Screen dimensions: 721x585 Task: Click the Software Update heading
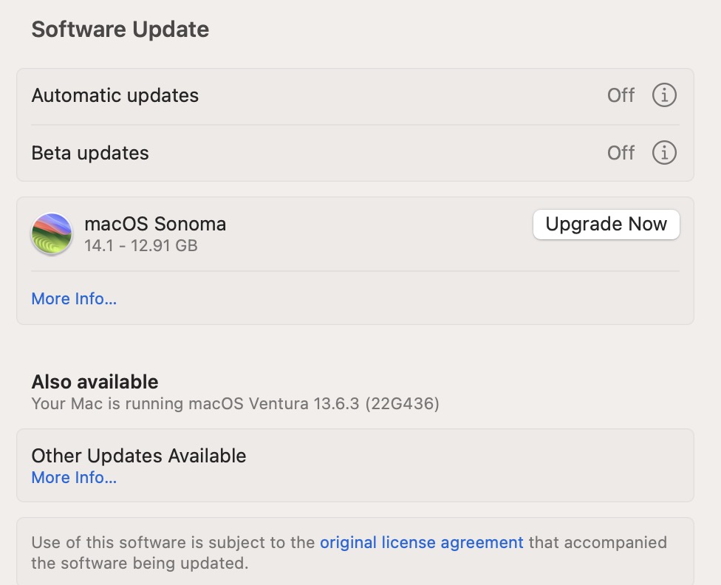click(120, 30)
